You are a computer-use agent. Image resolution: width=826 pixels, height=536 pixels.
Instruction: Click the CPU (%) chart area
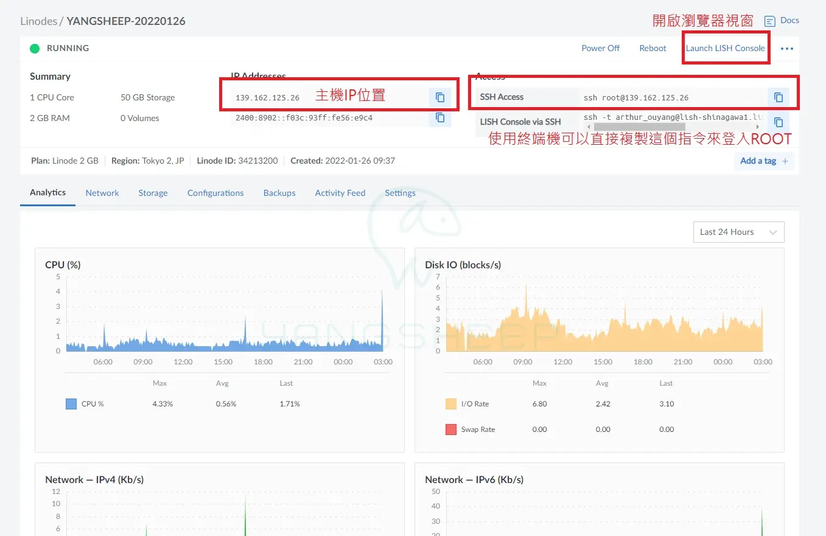click(x=224, y=314)
